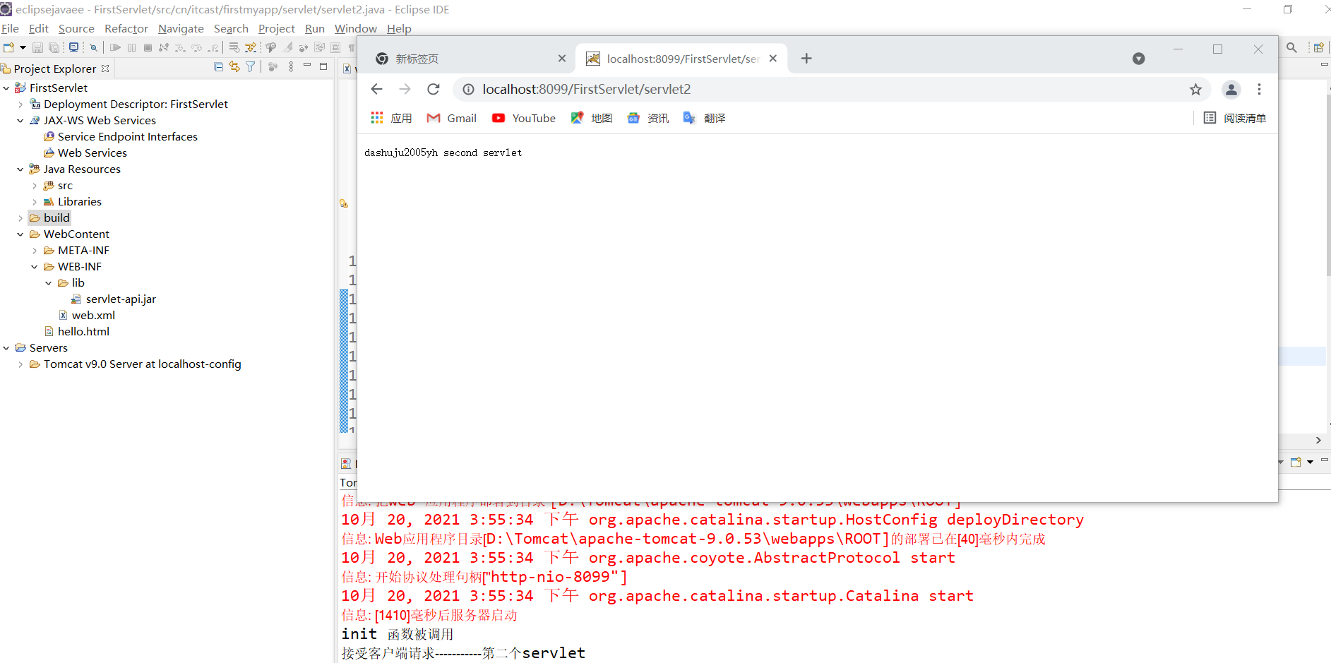This screenshot has width=1331, height=663.
Task: Open the Source menu
Action: (x=76, y=29)
